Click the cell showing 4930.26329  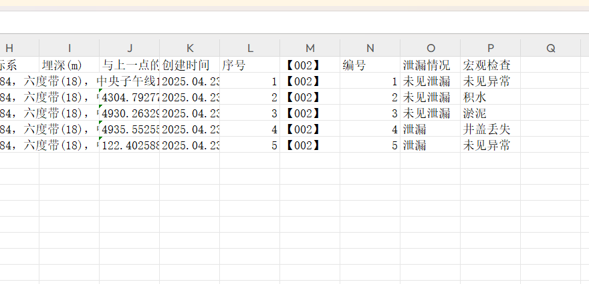130,113
